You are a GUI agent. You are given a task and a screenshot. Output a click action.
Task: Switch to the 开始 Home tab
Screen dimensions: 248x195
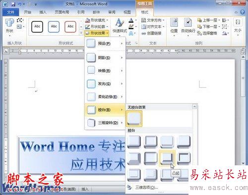click(x=28, y=12)
